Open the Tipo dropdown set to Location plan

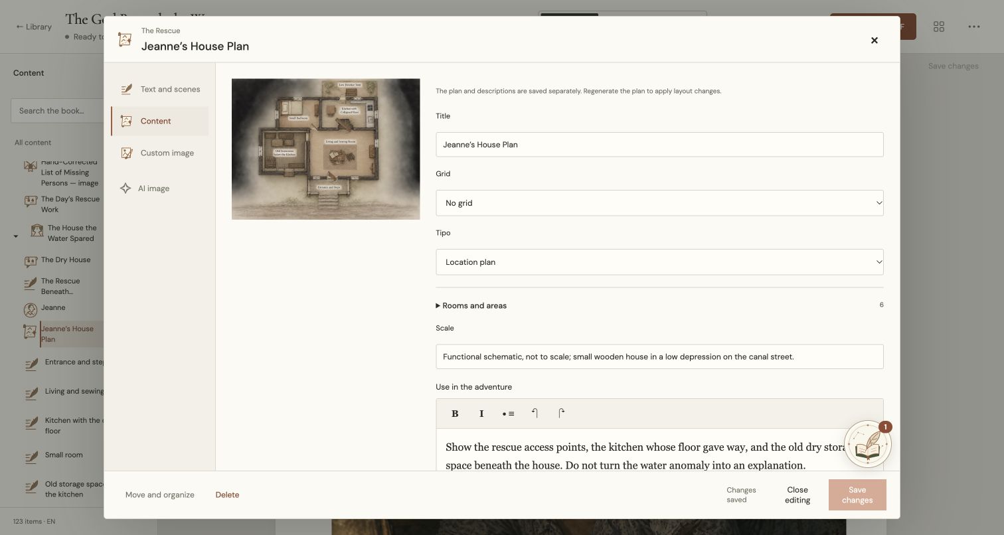tap(659, 262)
